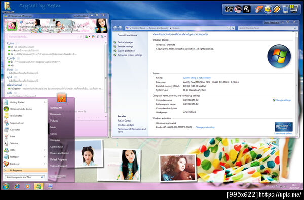Image resolution: width=304 pixels, height=200 pixels.
Task: Open Internet Explorer from the taskbar
Action: point(17,186)
